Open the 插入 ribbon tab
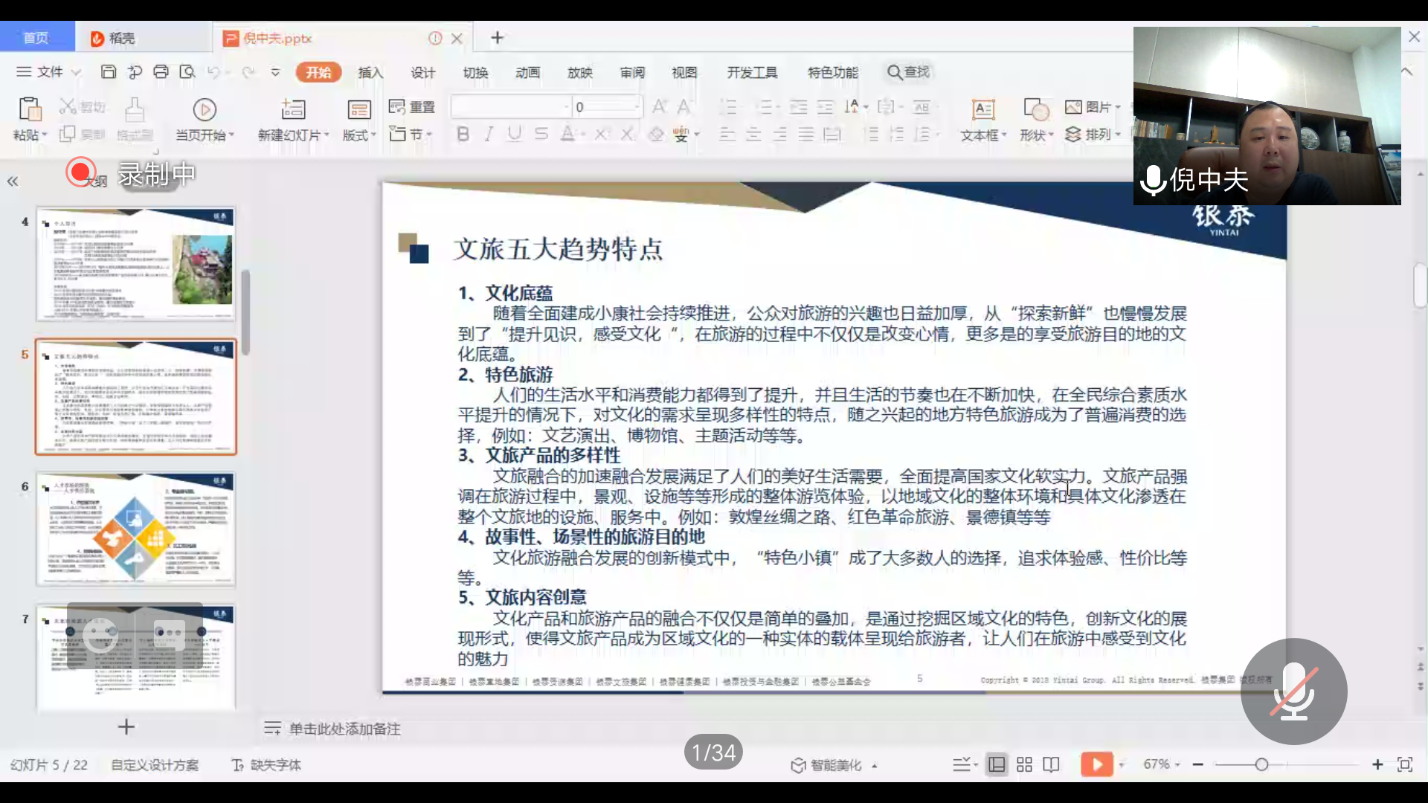This screenshot has width=1428, height=803. (370, 72)
